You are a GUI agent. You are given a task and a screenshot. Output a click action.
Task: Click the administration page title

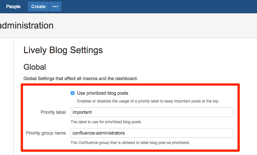coord(27,25)
